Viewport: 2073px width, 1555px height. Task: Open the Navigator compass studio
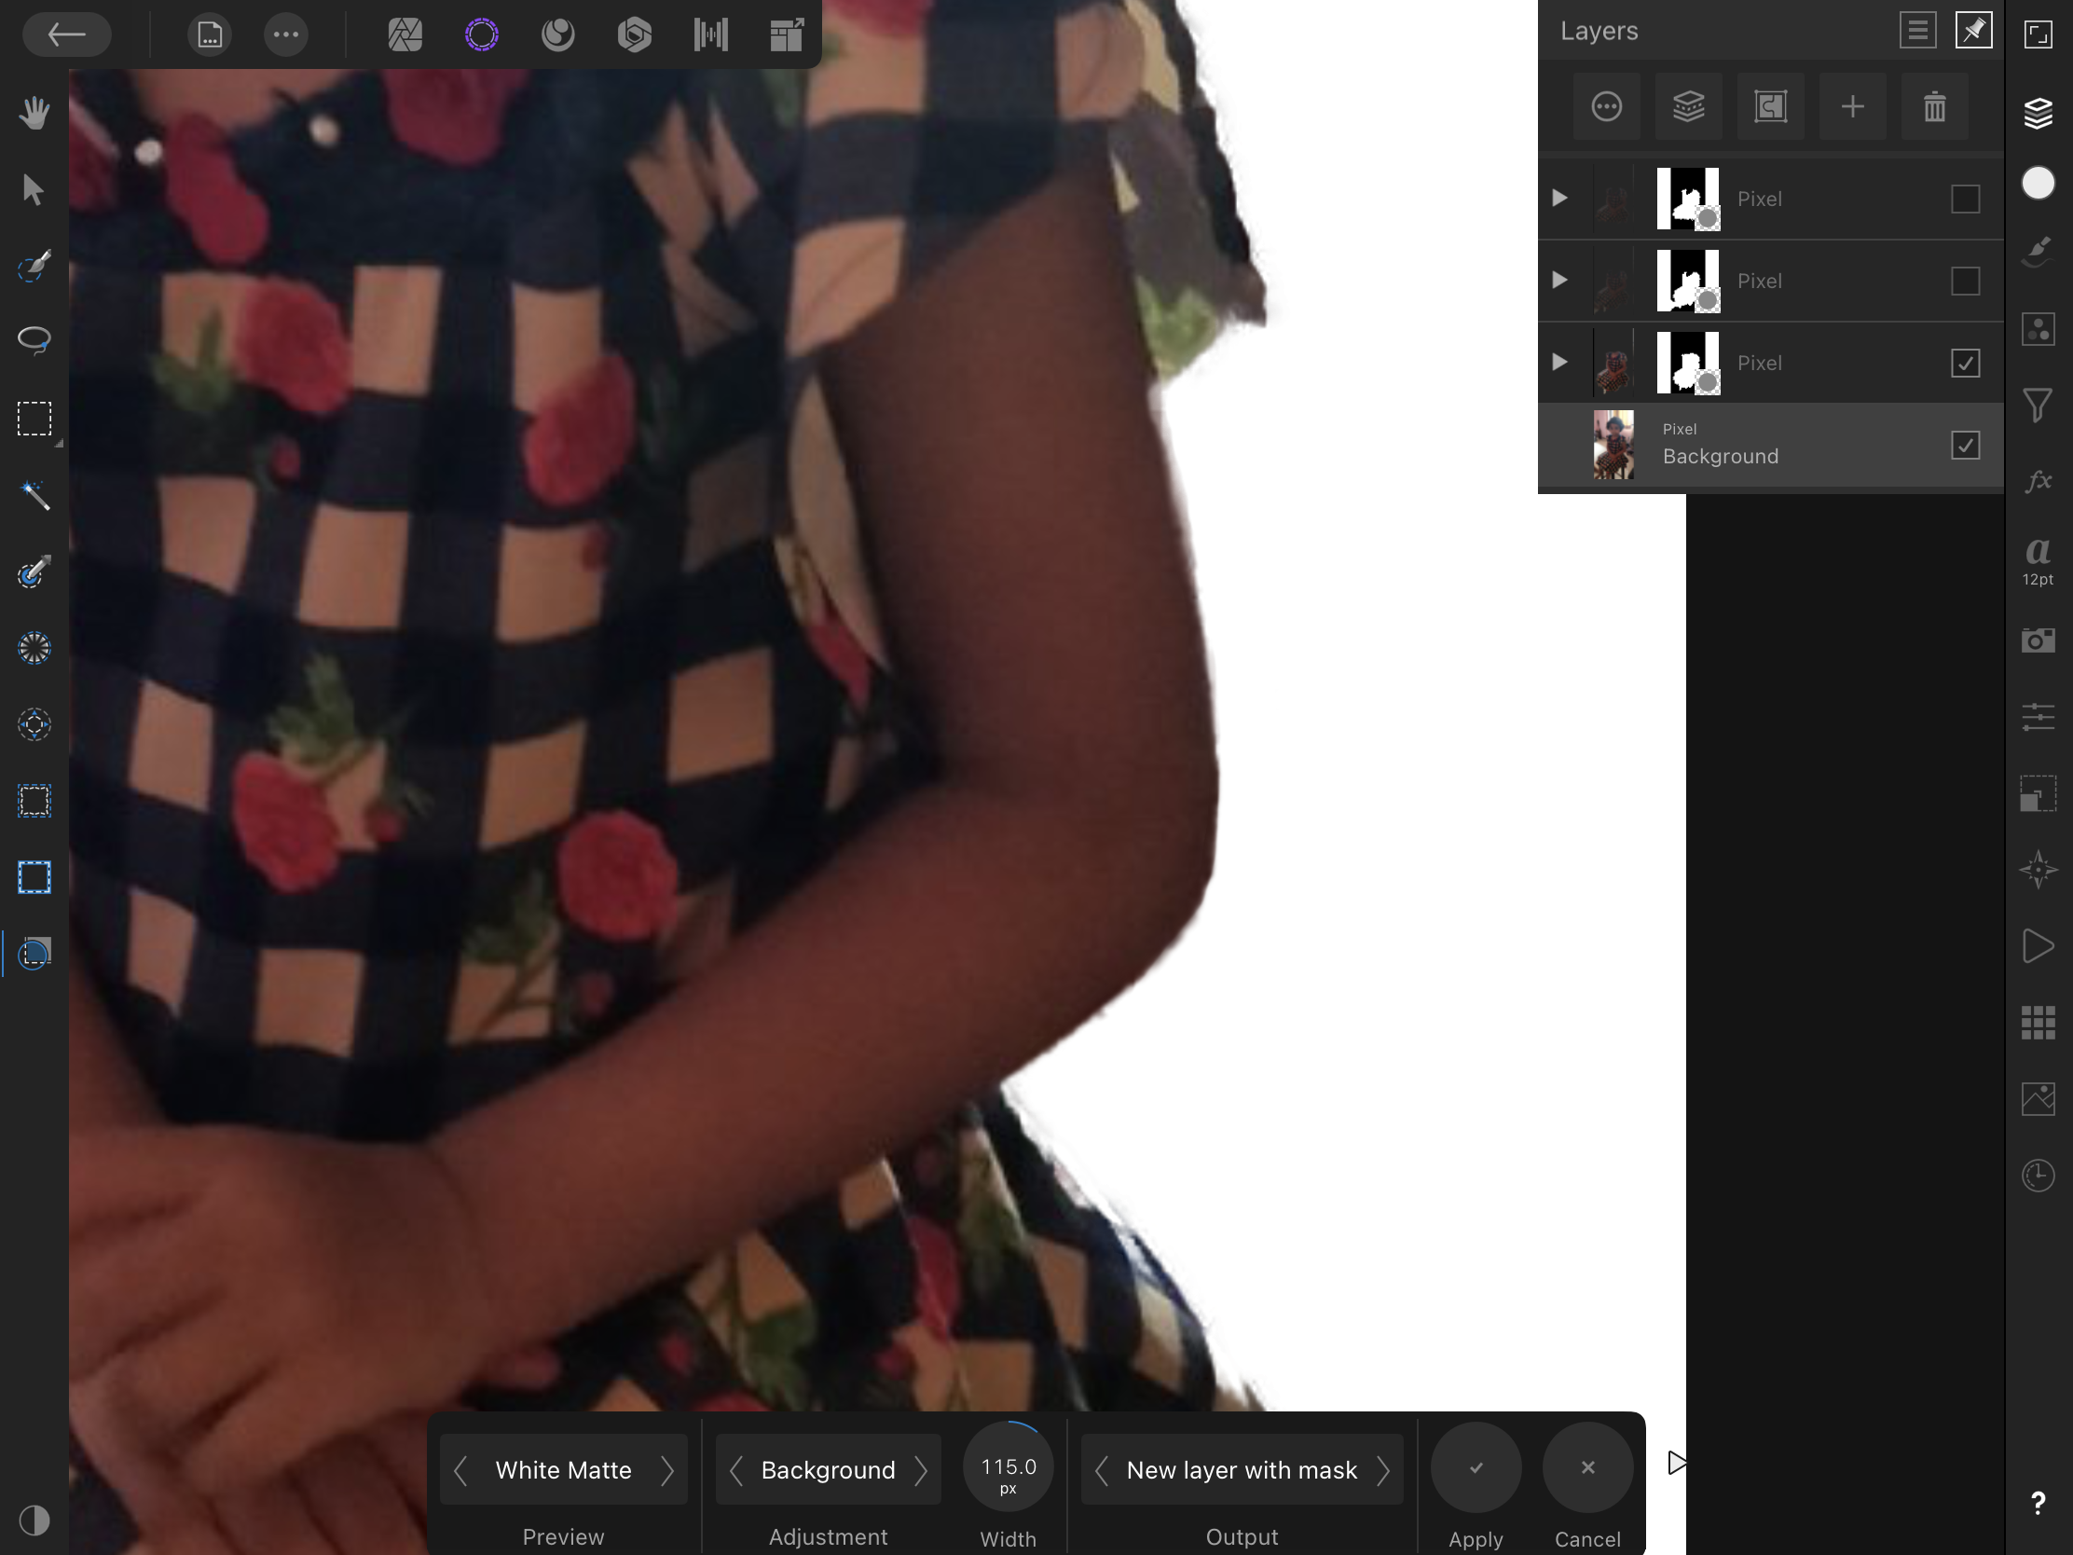(2039, 870)
